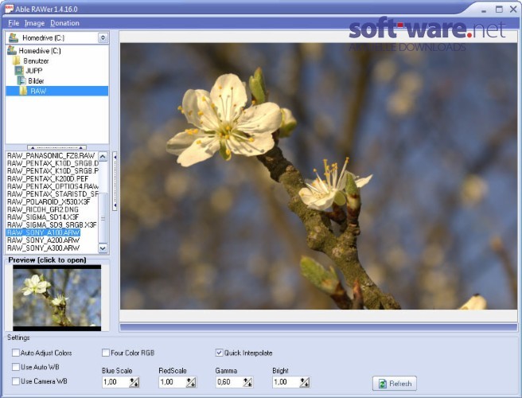Click the drive icon in the drive dropdown

14,38
